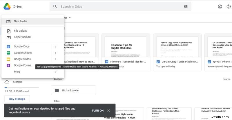The width and height of the screenshot is (232, 120).
Task: Open the Help question mark icon
Action: [229, 6]
